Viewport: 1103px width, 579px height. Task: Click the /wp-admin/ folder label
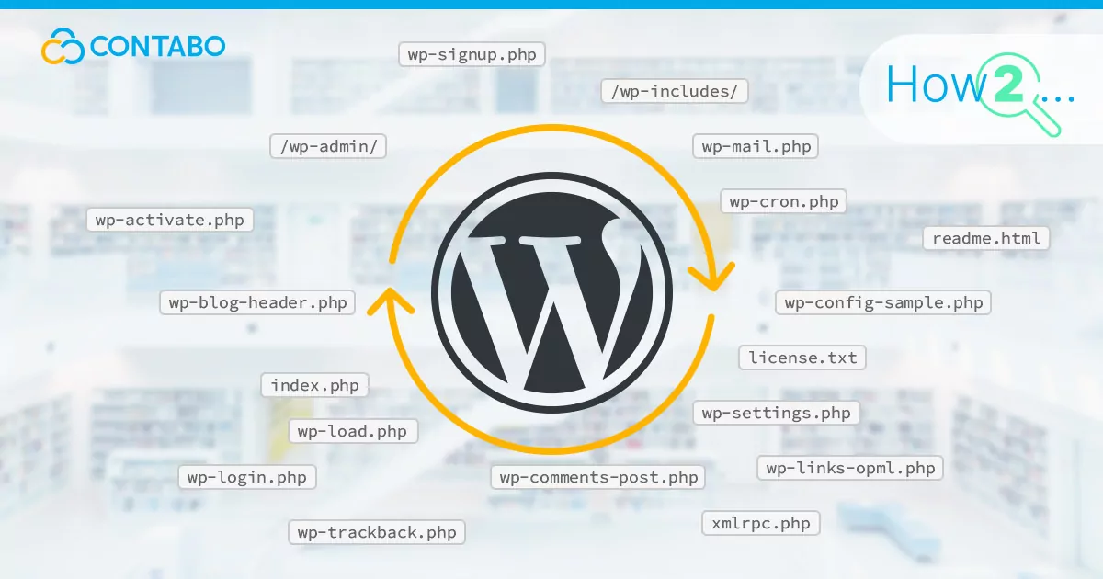coord(328,146)
